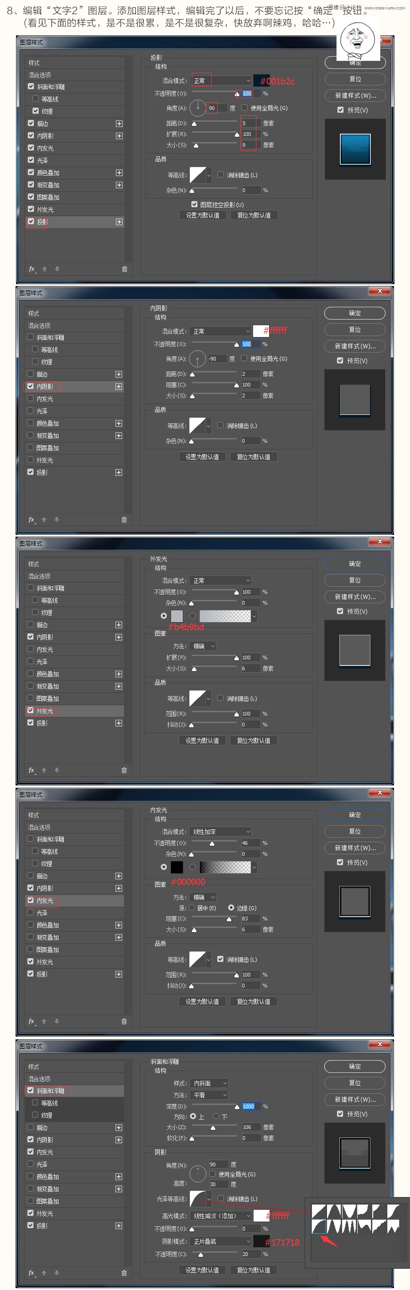
Task: Open the 内斜面 style dropdown
Action: click(209, 1083)
